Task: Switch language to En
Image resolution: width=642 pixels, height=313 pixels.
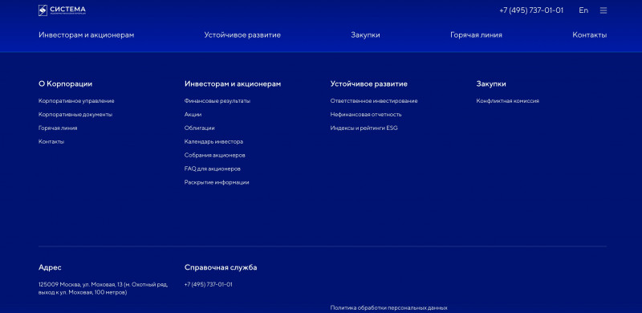Action: (x=583, y=10)
